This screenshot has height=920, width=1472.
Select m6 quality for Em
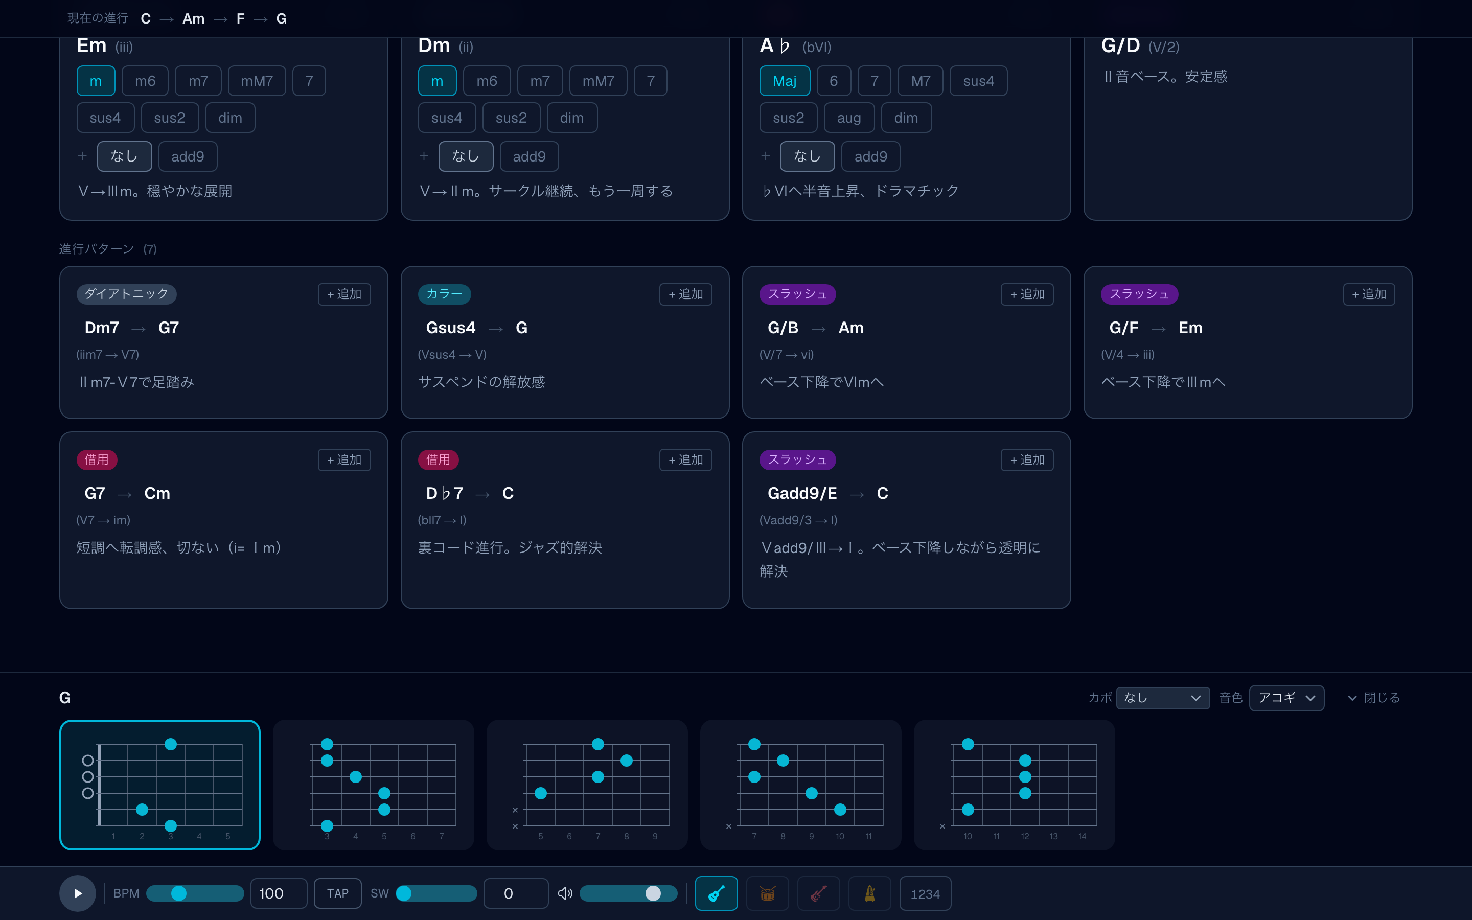pos(145,80)
